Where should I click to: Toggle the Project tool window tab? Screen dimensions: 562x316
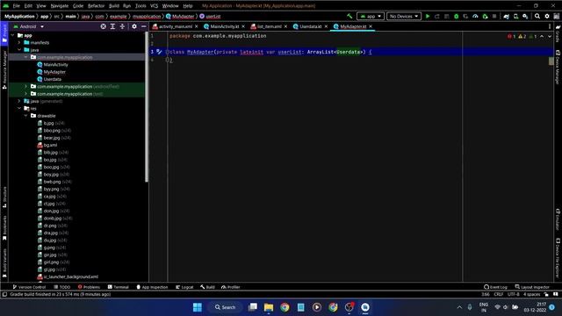pyautogui.click(x=4, y=33)
